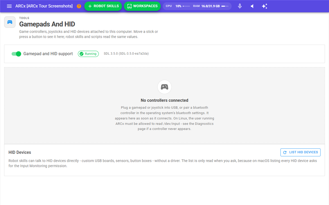
Task: Click the speaker volume icon
Action: coord(252,6)
